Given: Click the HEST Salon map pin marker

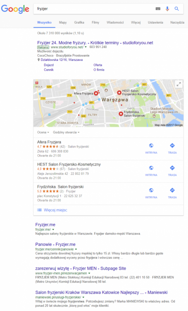Looking at the screenshot, I should coord(119,92).
